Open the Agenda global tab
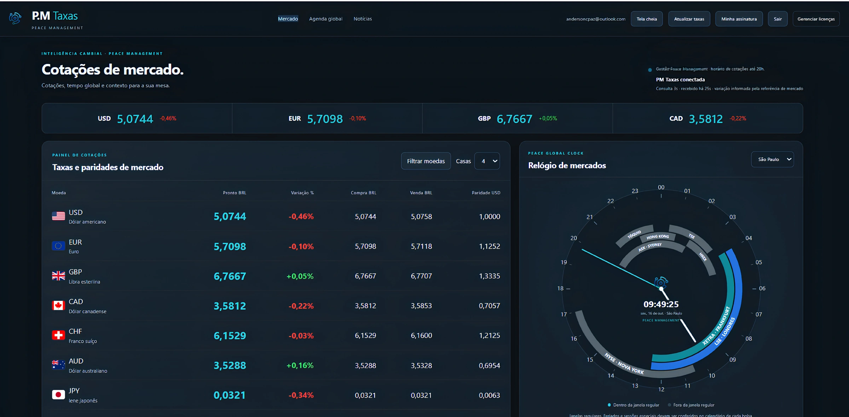 [326, 19]
